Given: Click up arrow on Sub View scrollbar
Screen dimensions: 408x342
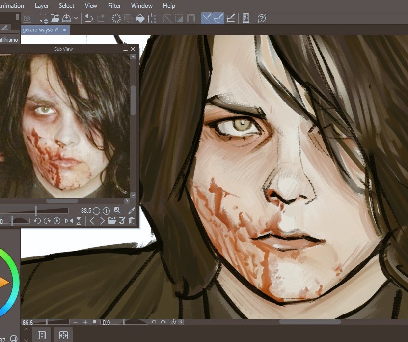Looking at the screenshot, I should coord(133,57).
